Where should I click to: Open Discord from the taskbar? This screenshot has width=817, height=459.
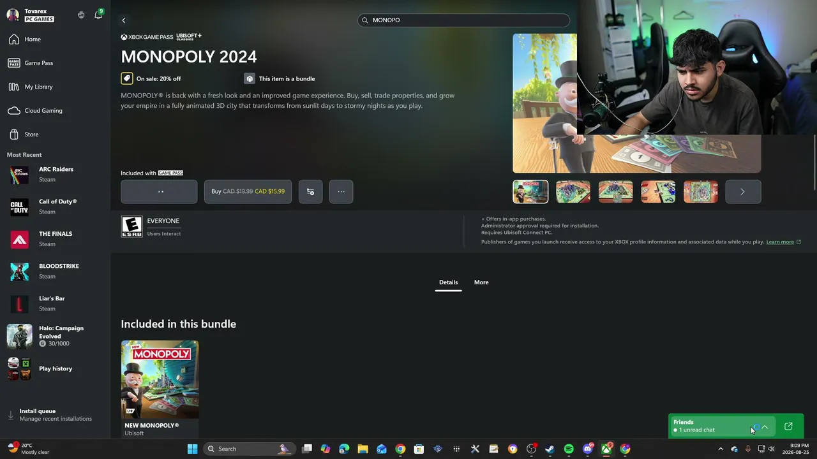tap(587, 449)
